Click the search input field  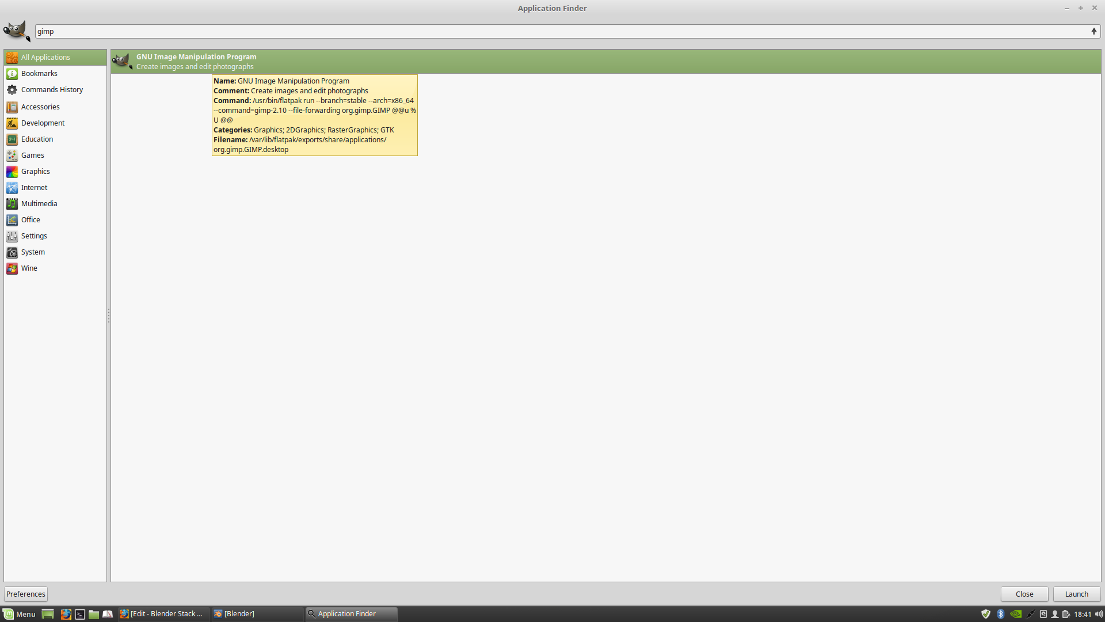tap(567, 31)
